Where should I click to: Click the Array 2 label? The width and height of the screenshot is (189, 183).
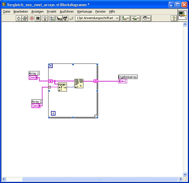pos(37,101)
